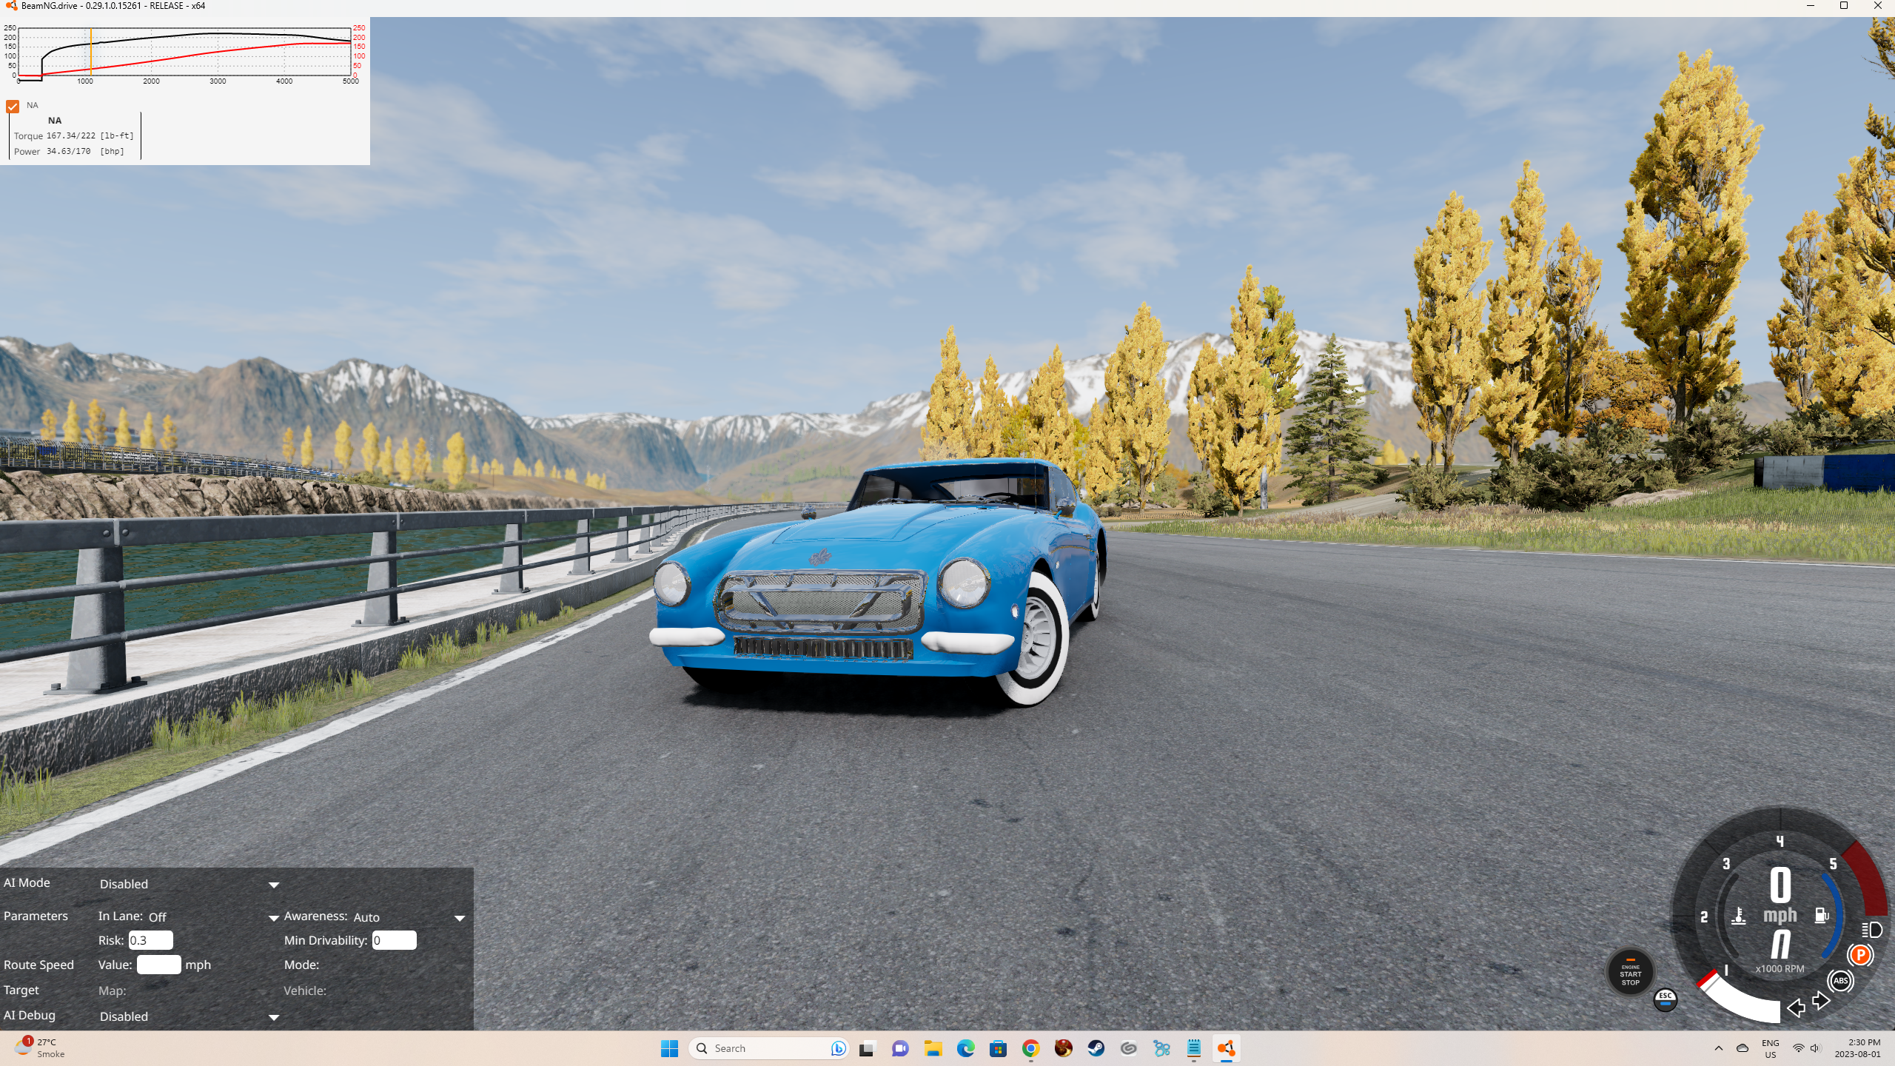Click the ABS indicator icon

1840,981
